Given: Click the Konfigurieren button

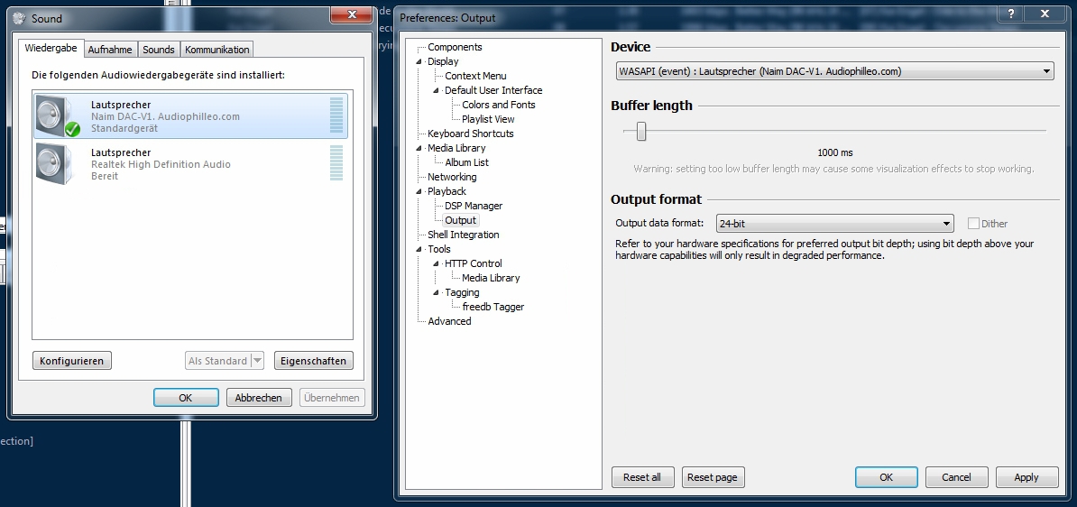Looking at the screenshot, I should (x=72, y=361).
